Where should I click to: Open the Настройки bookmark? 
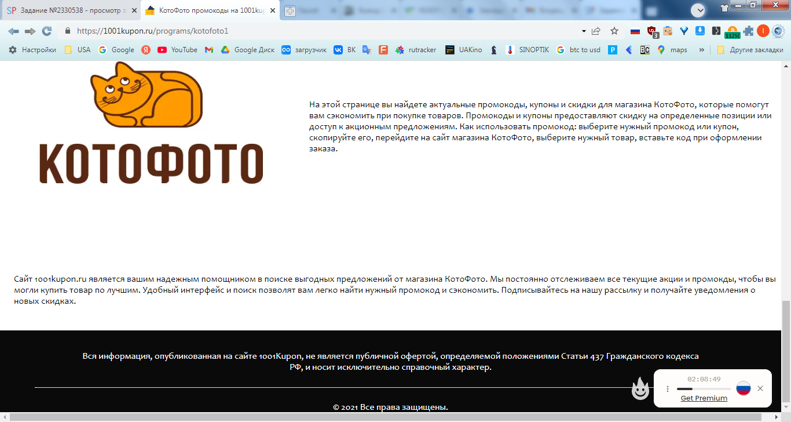(x=32, y=50)
